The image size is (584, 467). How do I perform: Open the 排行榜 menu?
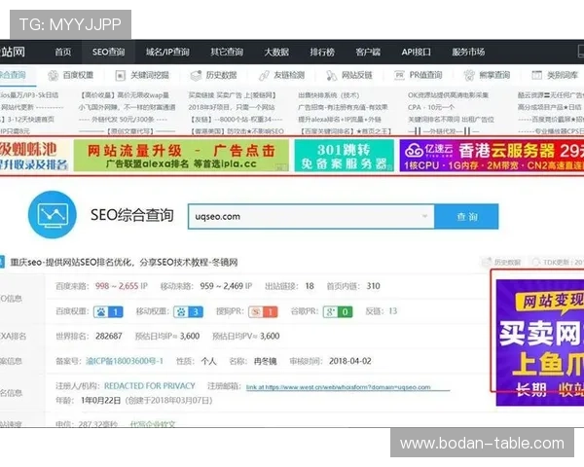click(x=322, y=52)
